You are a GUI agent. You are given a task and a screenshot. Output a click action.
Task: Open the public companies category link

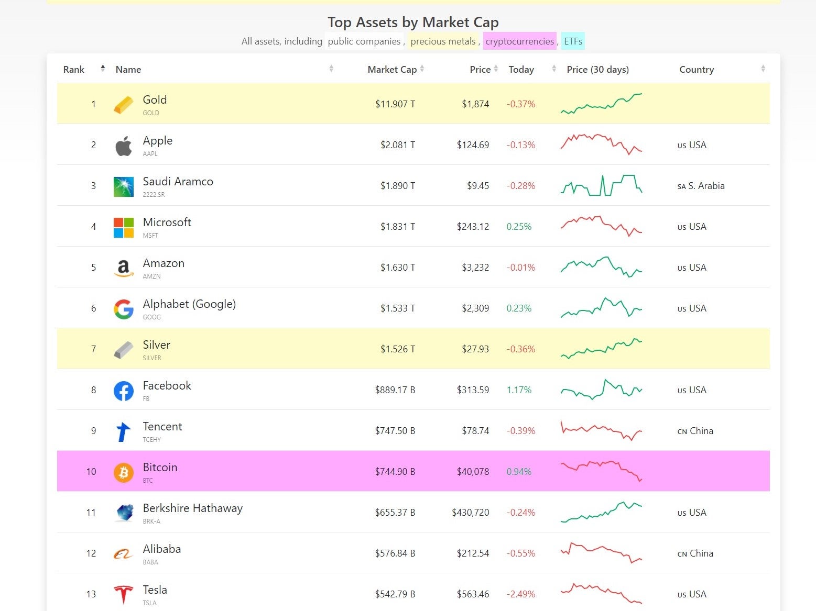coord(364,41)
